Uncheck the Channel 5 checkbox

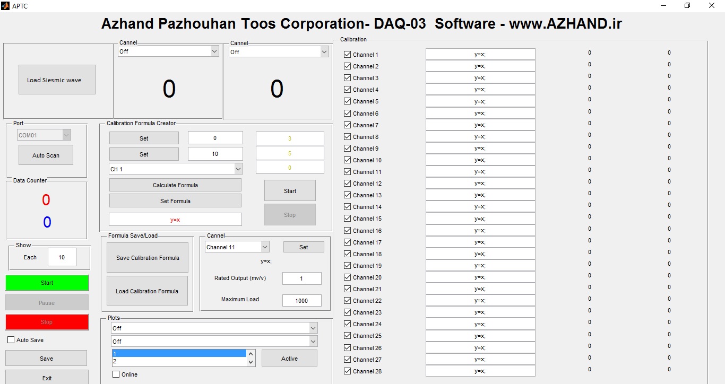pyautogui.click(x=347, y=101)
